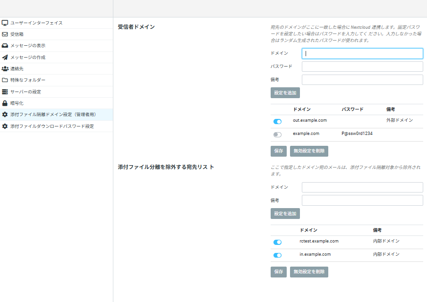Click 保存 button under recipient domain table

coord(278,151)
